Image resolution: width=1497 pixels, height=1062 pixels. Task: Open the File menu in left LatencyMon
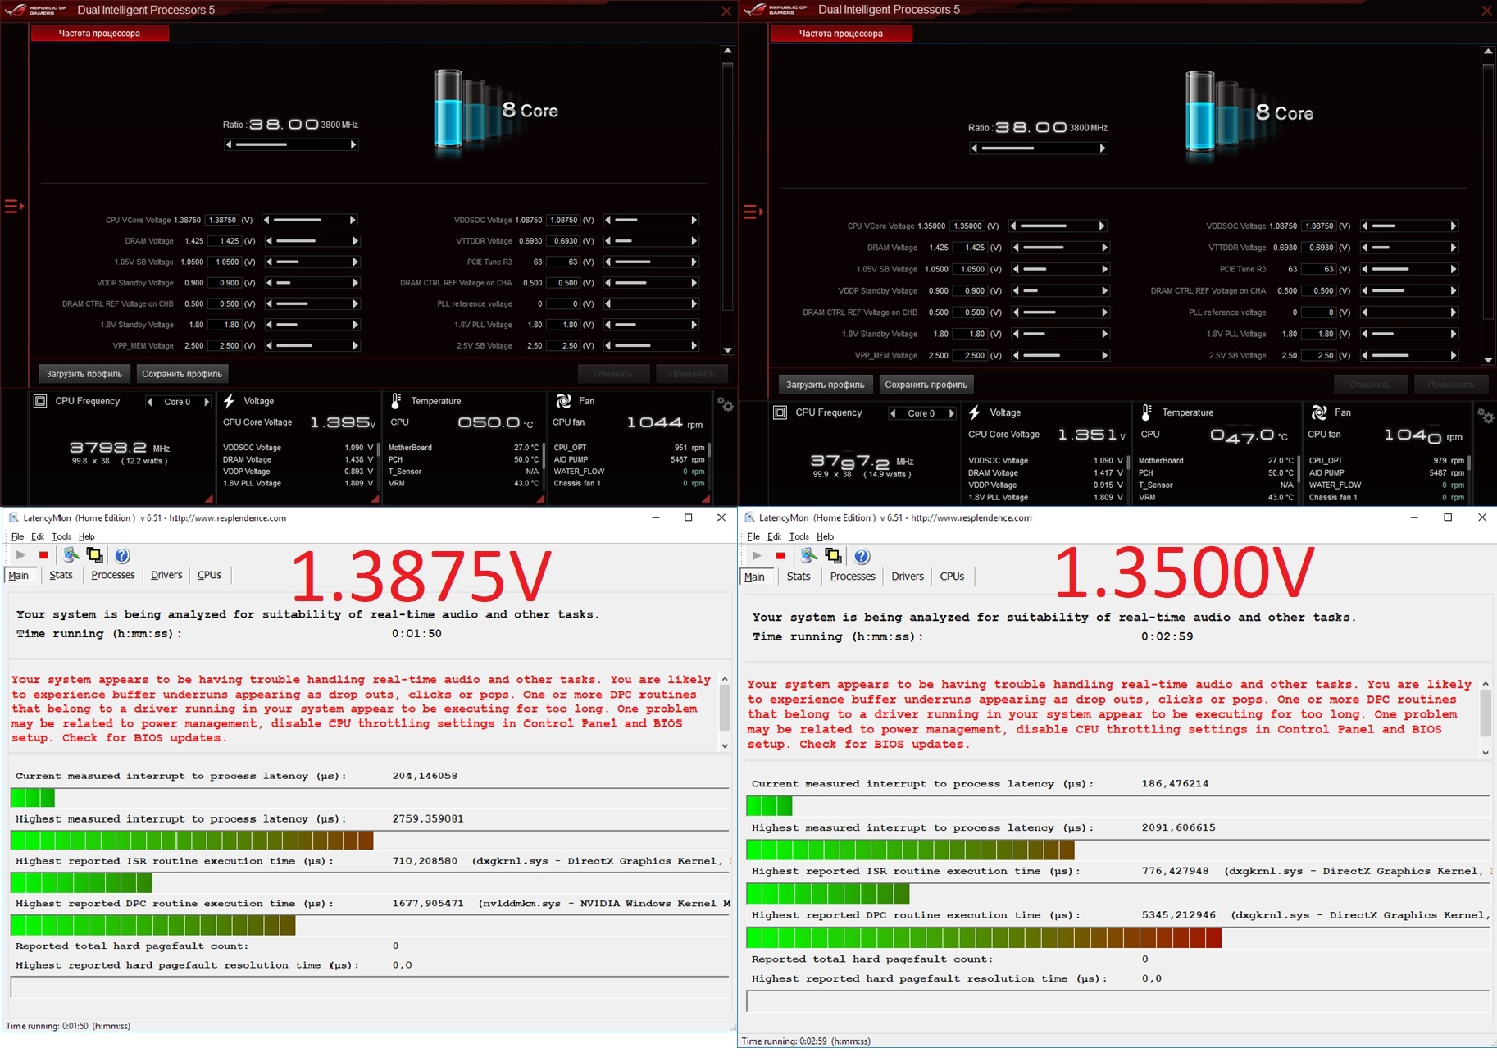[17, 536]
